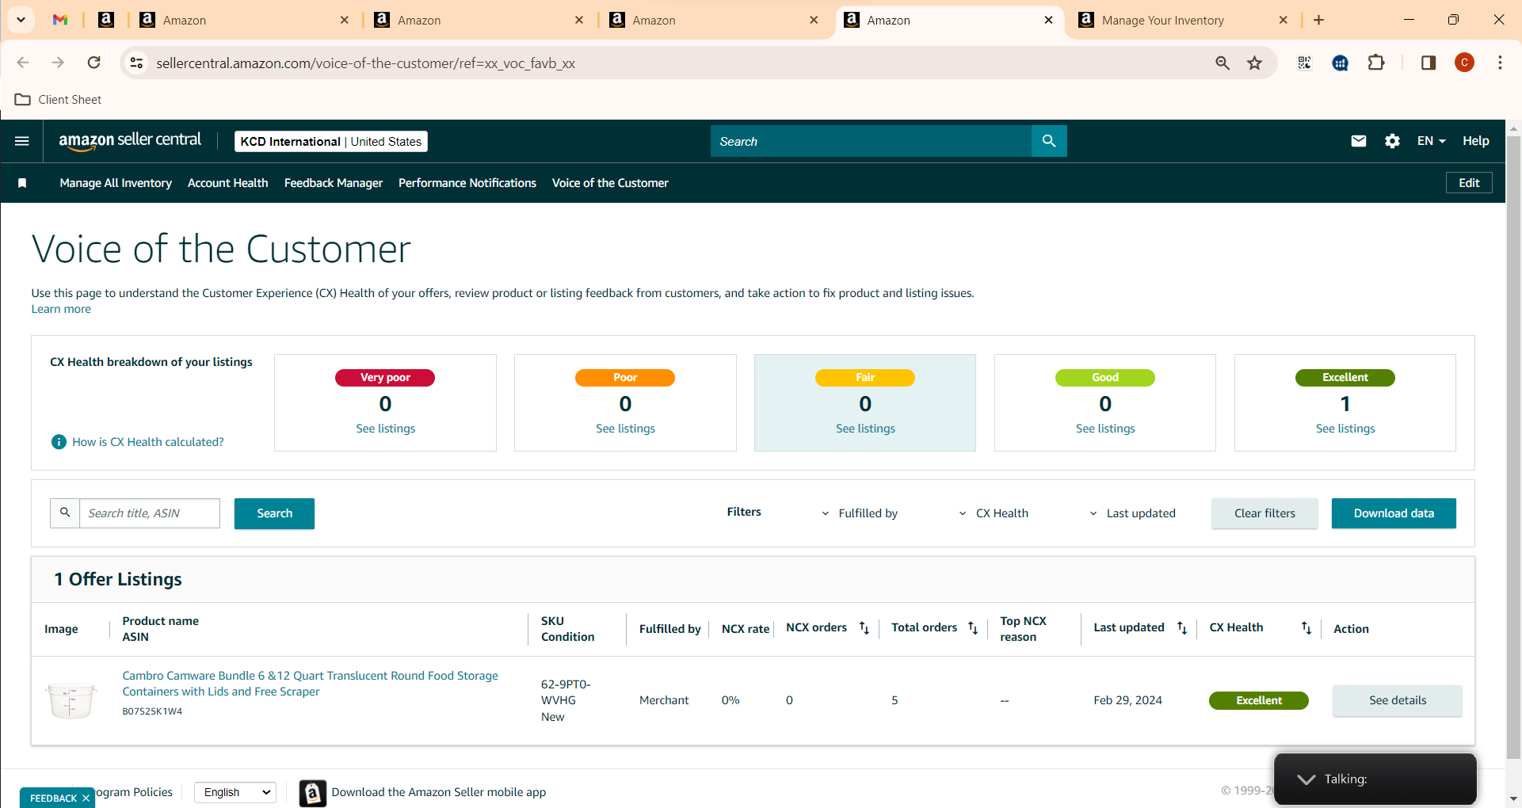Screen dimensions: 1522x808
Task: See listings under Good
Action: [x=1105, y=429]
